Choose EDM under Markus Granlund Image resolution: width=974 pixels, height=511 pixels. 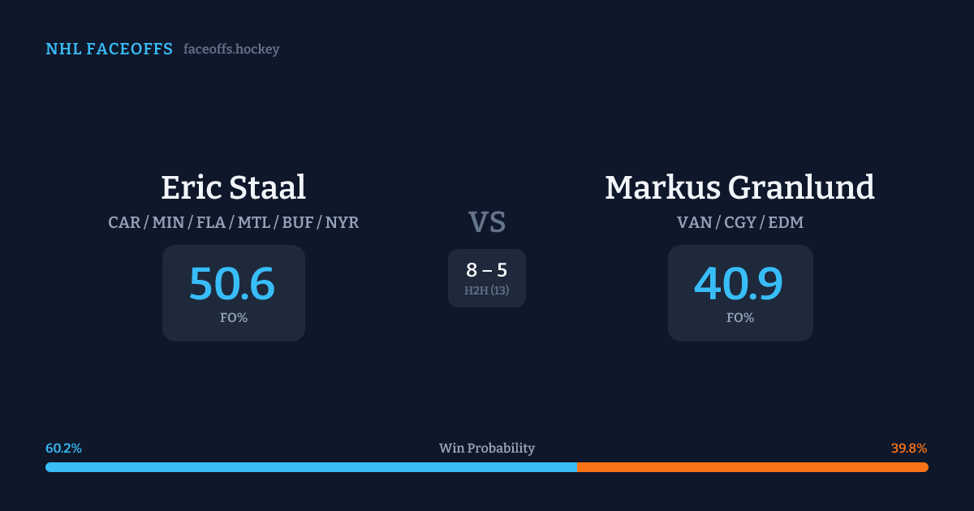pyautogui.click(x=785, y=222)
